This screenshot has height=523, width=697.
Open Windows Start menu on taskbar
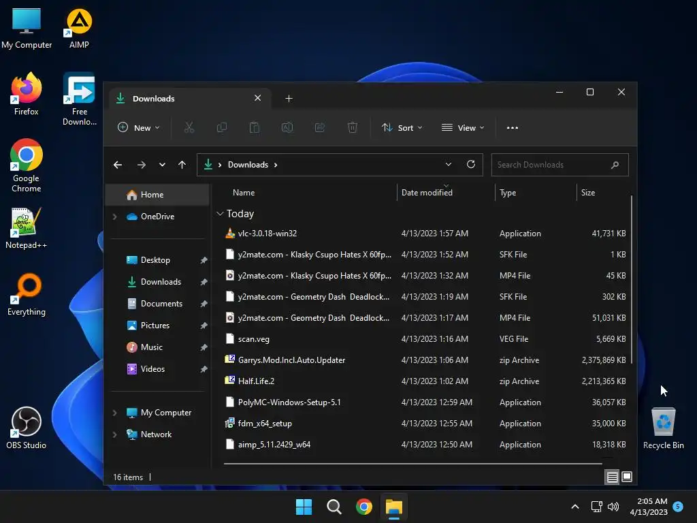(x=304, y=507)
